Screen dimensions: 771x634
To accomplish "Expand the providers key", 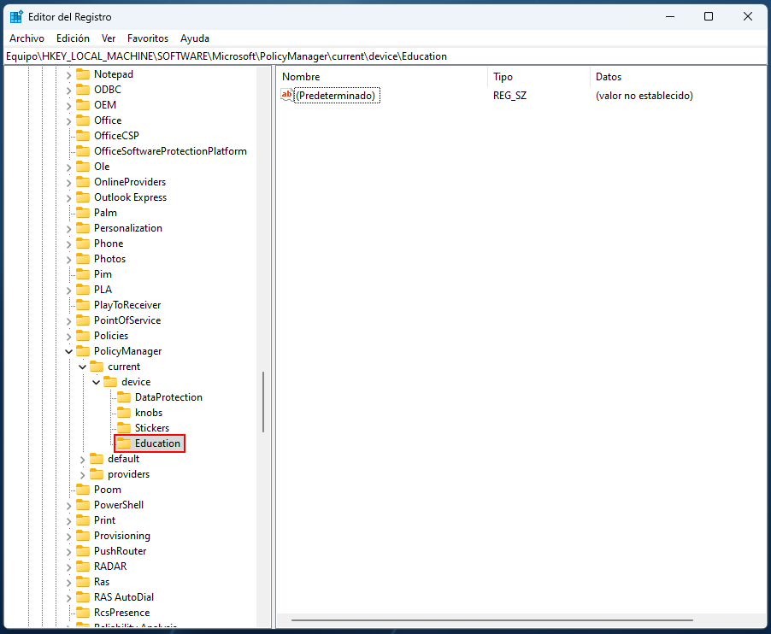I will click(x=83, y=475).
